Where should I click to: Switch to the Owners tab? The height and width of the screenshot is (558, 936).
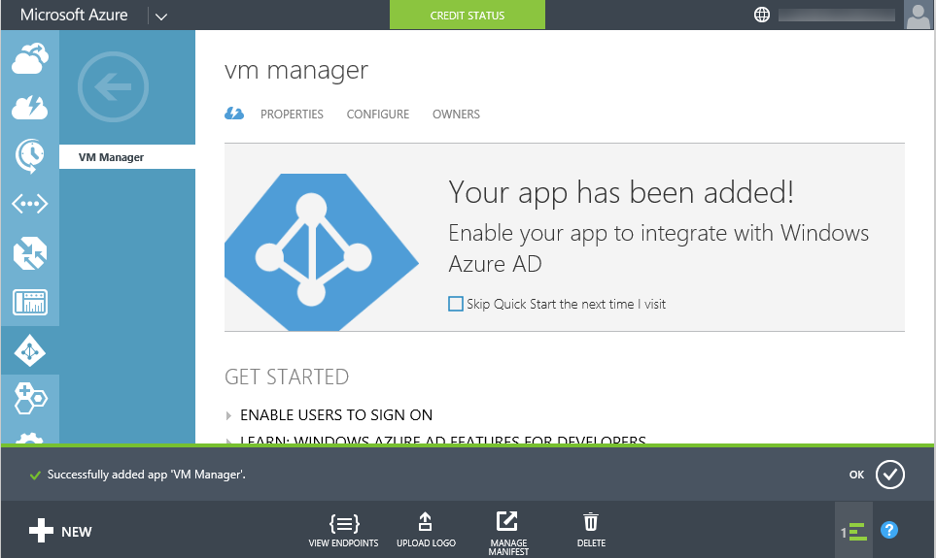click(456, 114)
